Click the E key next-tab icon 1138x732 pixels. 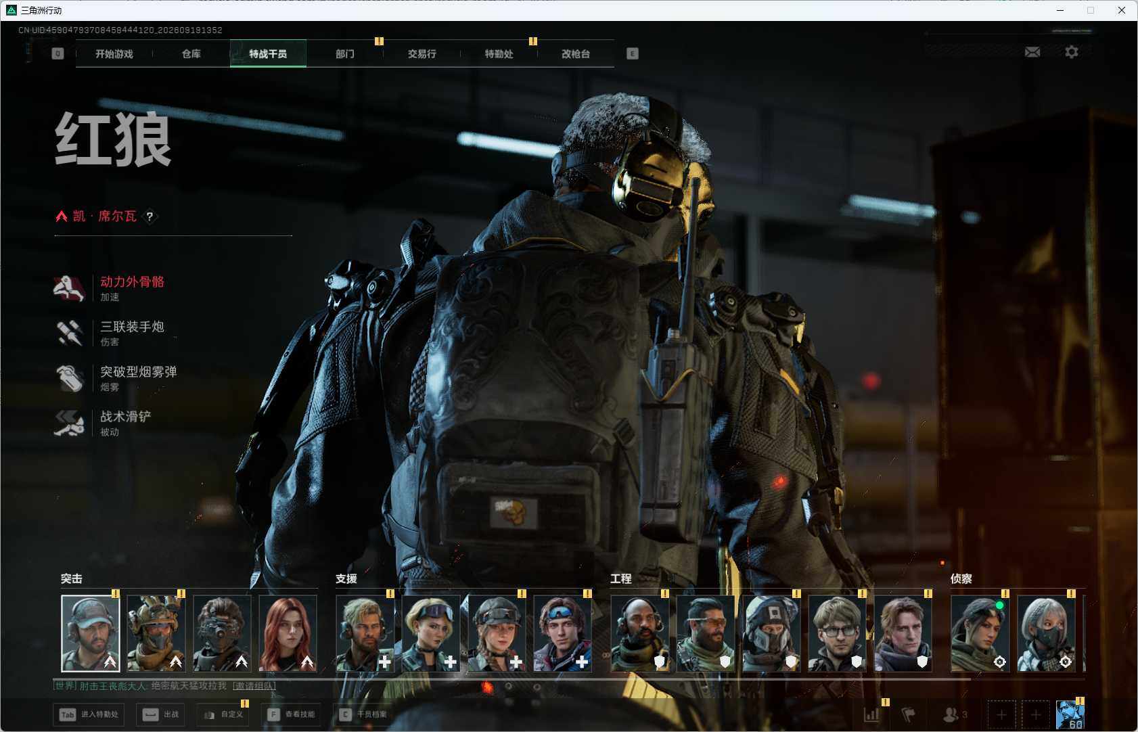tap(633, 53)
